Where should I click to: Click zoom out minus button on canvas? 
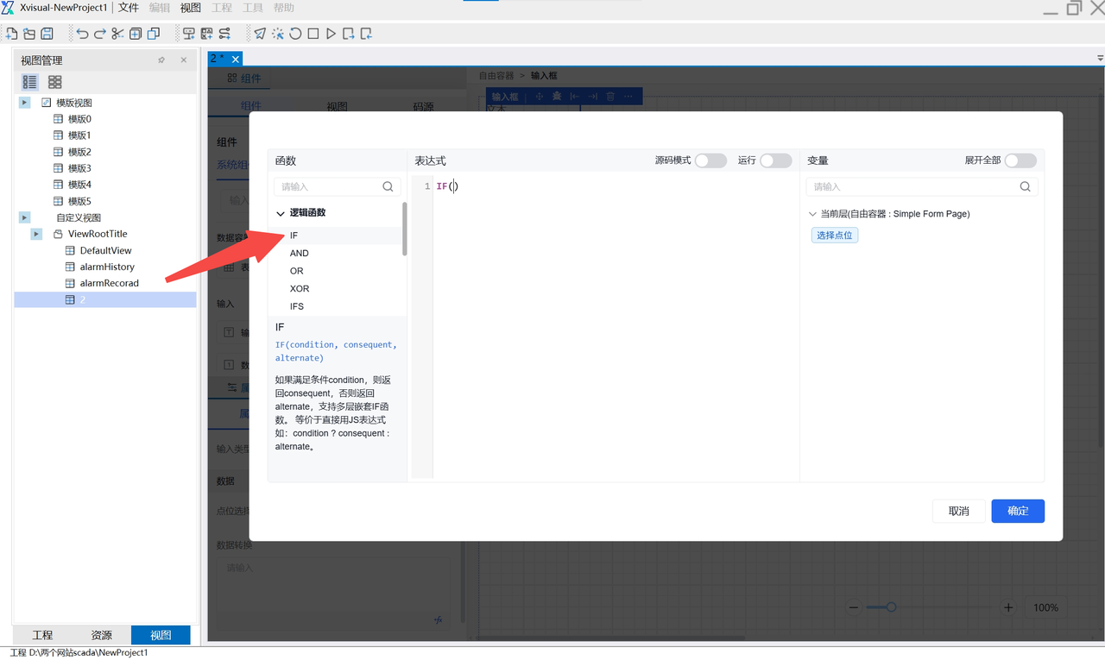[854, 607]
